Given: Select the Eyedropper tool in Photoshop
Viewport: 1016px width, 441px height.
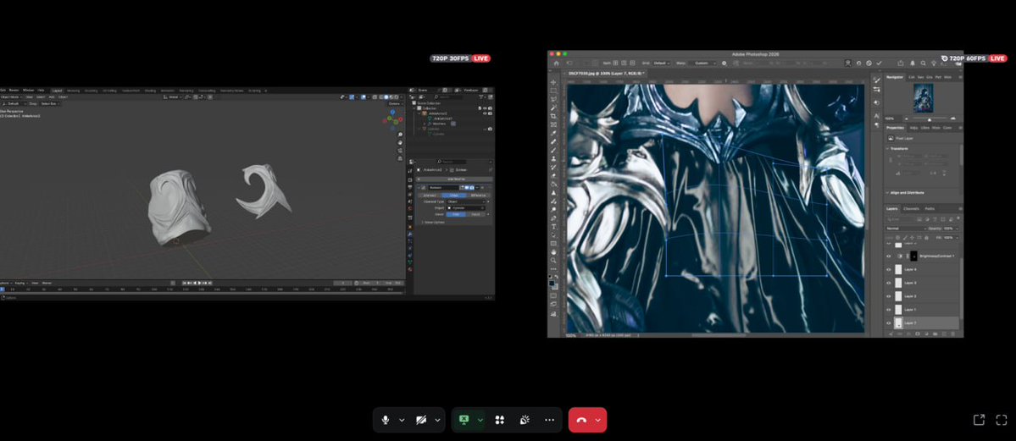Looking at the screenshot, I should pos(553,133).
